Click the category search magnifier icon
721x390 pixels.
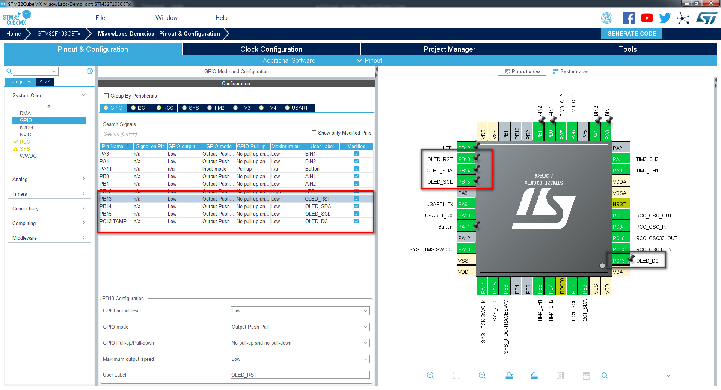point(9,71)
